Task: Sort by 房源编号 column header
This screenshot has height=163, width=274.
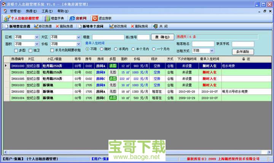Action: pos(18,59)
